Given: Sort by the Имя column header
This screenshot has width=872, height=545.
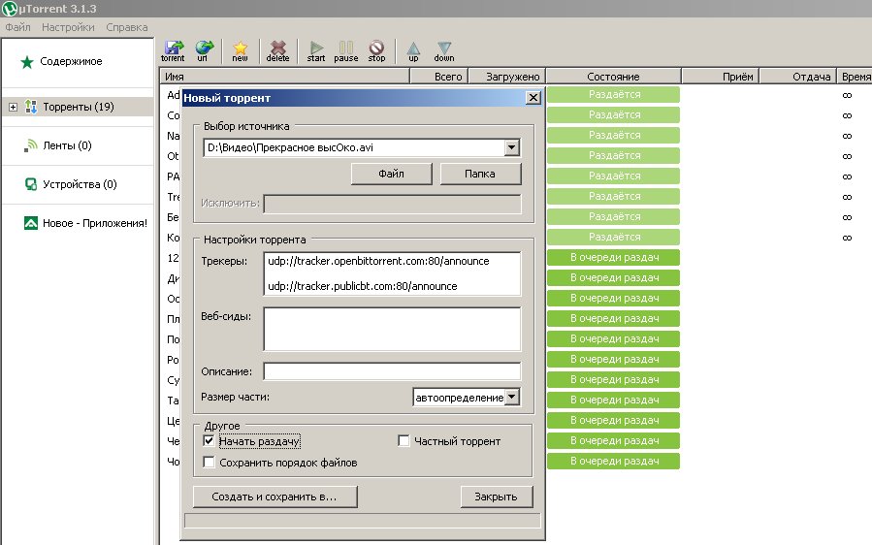Looking at the screenshot, I should pyautogui.click(x=285, y=77).
